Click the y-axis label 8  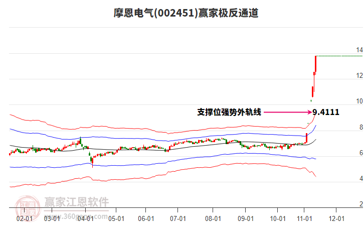tap(361, 127)
